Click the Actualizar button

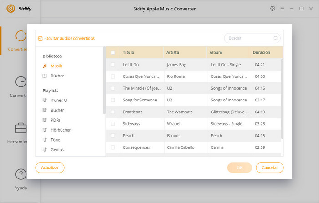50,167
